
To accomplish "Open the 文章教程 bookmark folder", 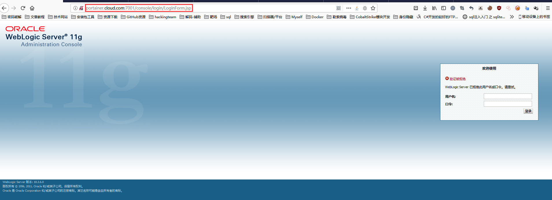I will pos(35,17).
